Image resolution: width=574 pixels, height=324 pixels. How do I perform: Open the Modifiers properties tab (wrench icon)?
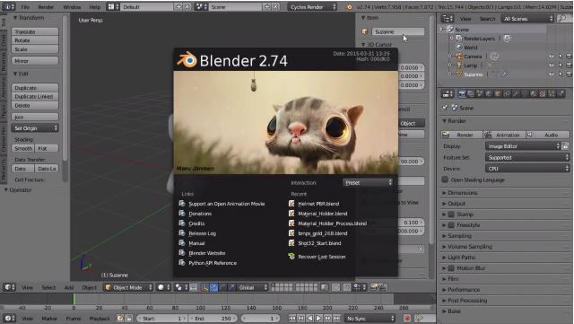(516, 94)
